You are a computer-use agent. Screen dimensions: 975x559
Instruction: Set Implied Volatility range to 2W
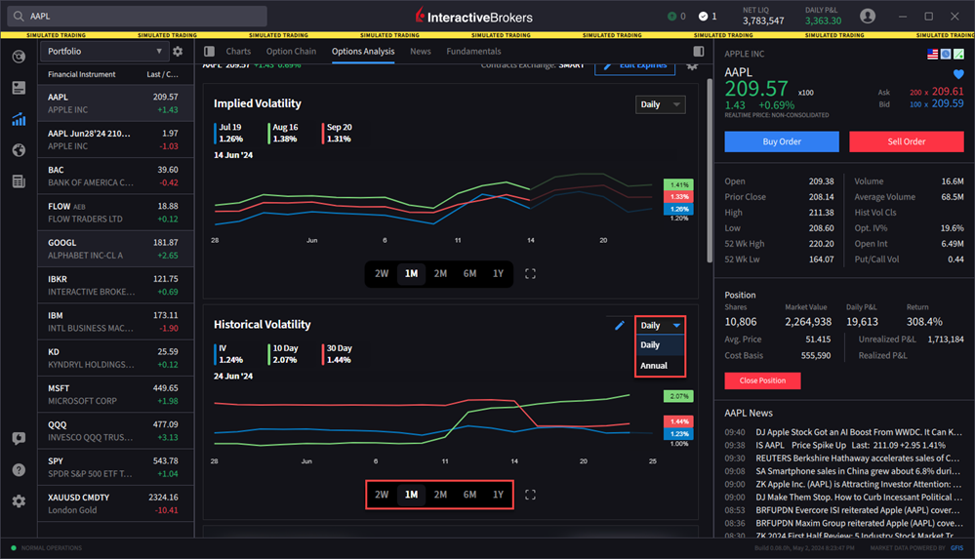point(382,273)
